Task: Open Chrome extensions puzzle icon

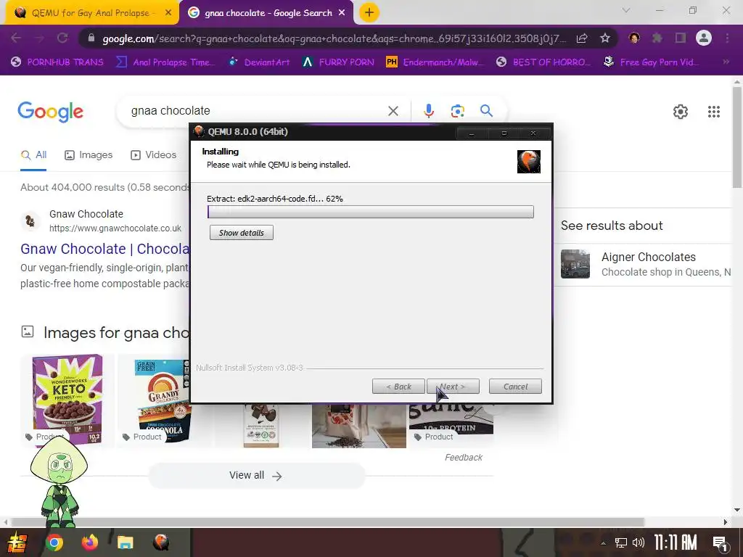Action: 657,38
